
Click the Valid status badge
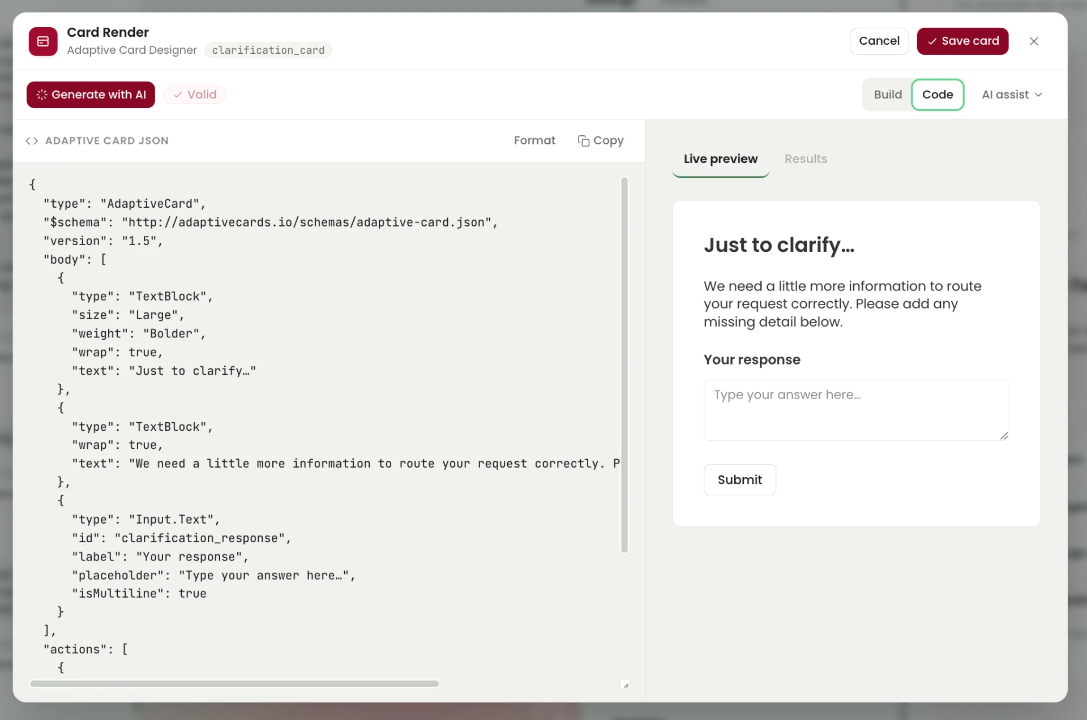tap(195, 95)
